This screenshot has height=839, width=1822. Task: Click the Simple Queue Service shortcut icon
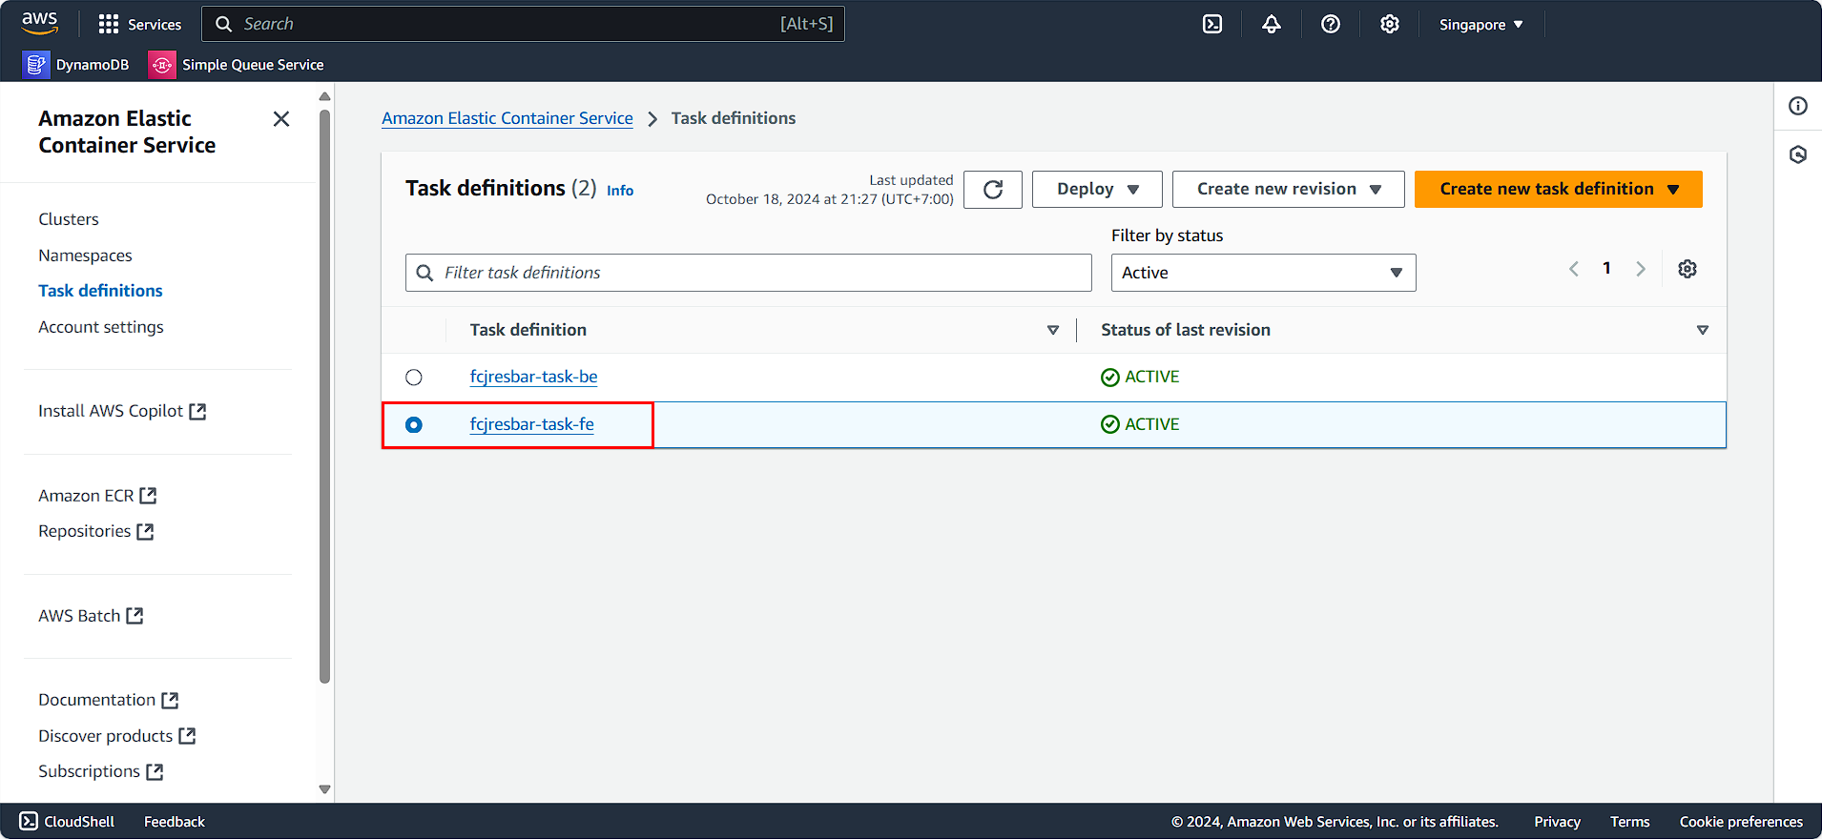pyautogui.click(x=162, y=65)
